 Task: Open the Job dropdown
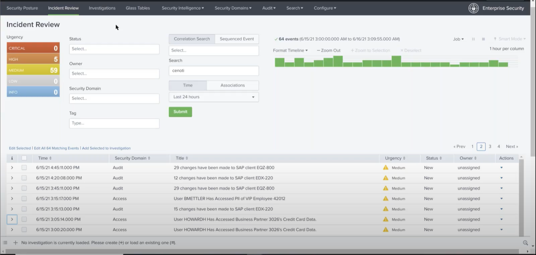[458, 39]
